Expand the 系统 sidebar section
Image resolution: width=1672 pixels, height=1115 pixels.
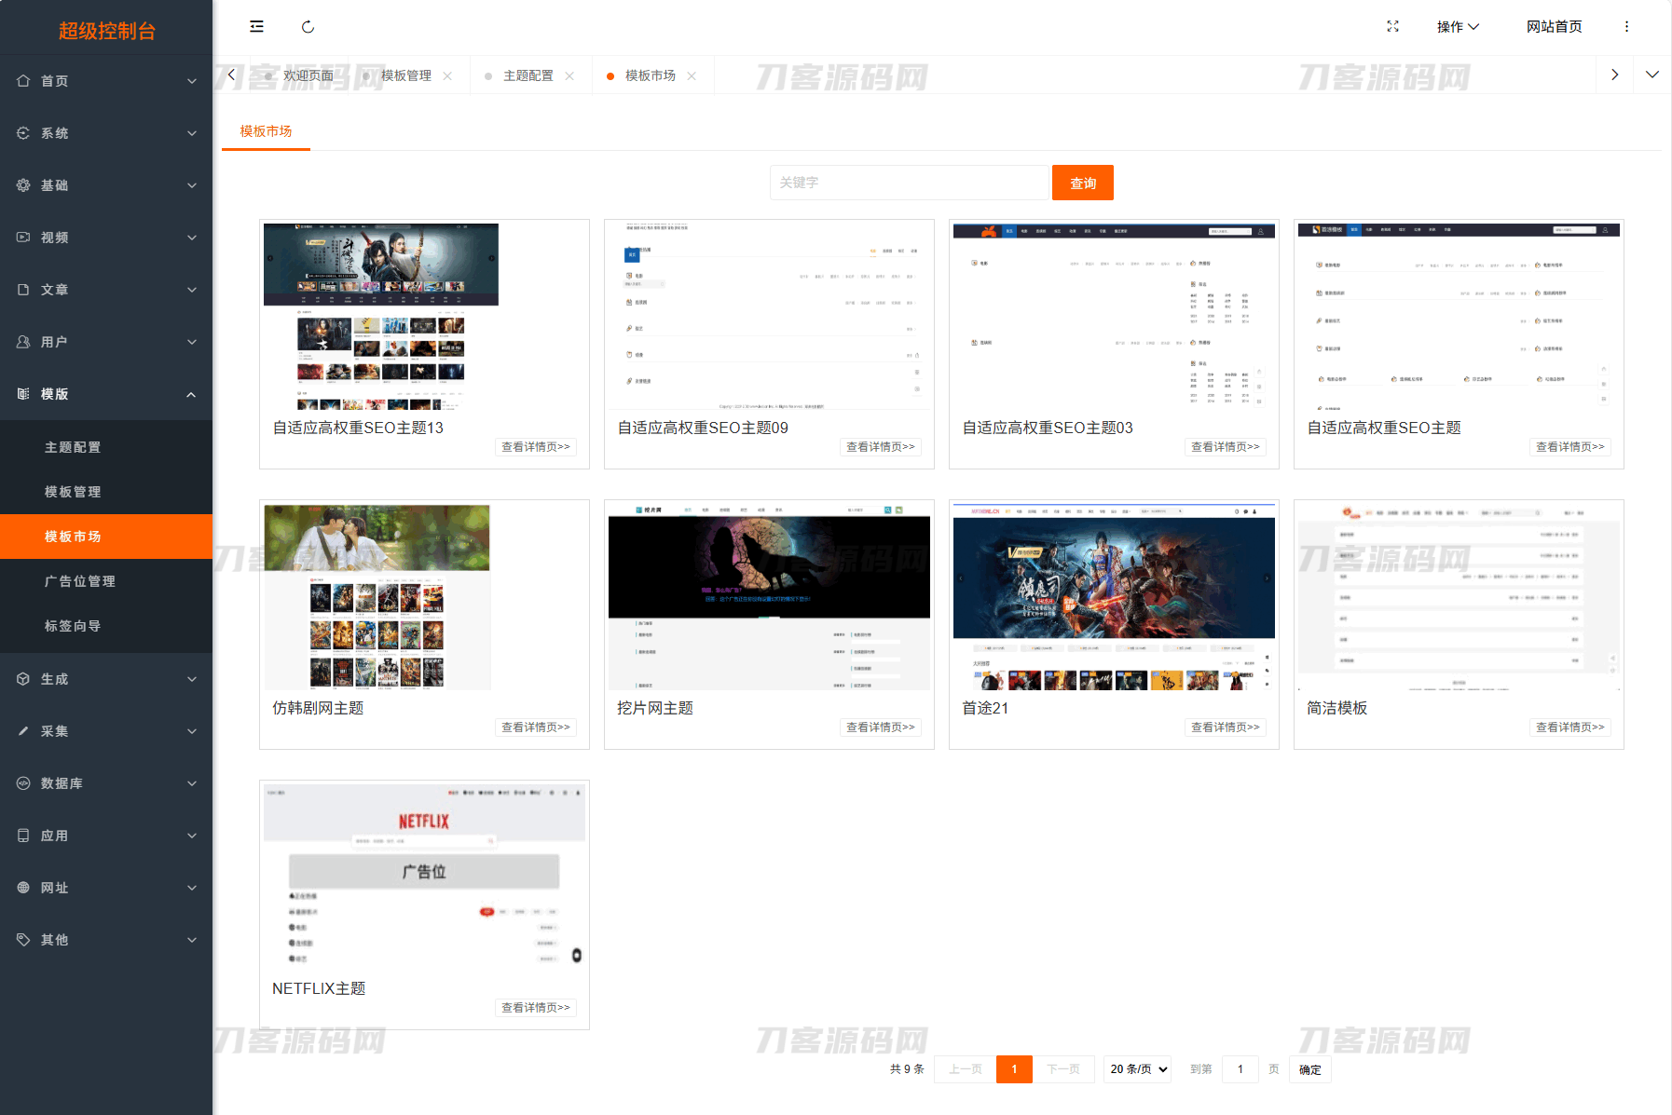pos(105,133)
